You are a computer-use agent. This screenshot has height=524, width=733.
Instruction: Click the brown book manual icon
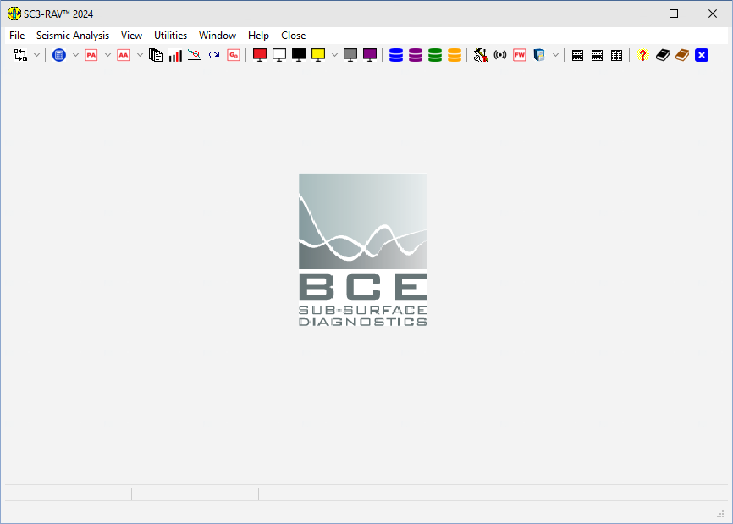pyautogui.click(x=682, y=55)
